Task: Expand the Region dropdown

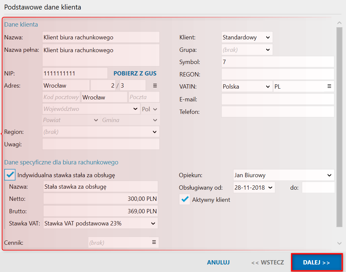Action: (155, 132)
